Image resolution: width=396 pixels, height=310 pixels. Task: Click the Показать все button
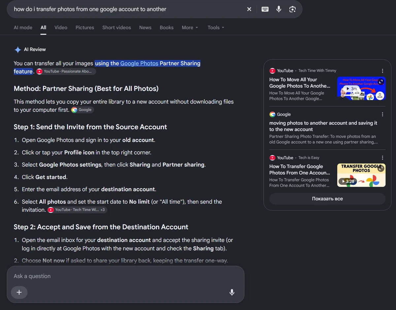(x=327, y=199)
